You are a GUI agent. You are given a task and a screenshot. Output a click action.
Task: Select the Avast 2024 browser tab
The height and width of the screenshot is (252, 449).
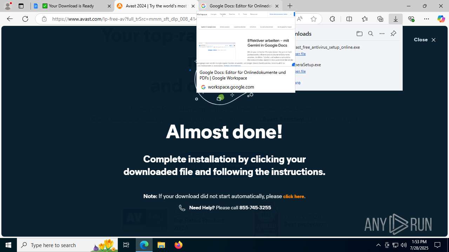[156, 6]
